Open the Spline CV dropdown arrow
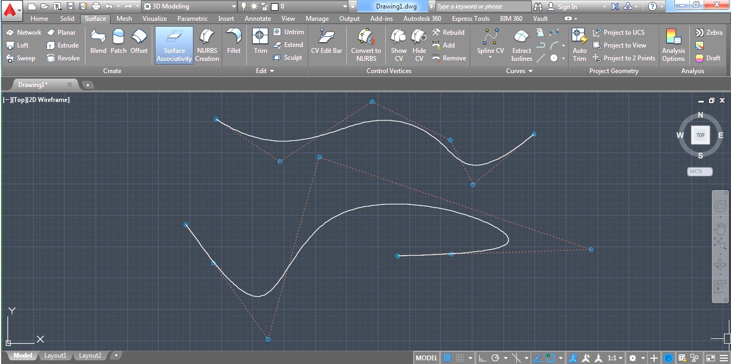731x364 pixels. point(490,57)
